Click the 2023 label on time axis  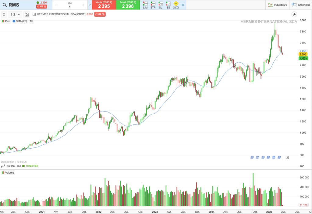pyautogui.click(x=155, y=212)
